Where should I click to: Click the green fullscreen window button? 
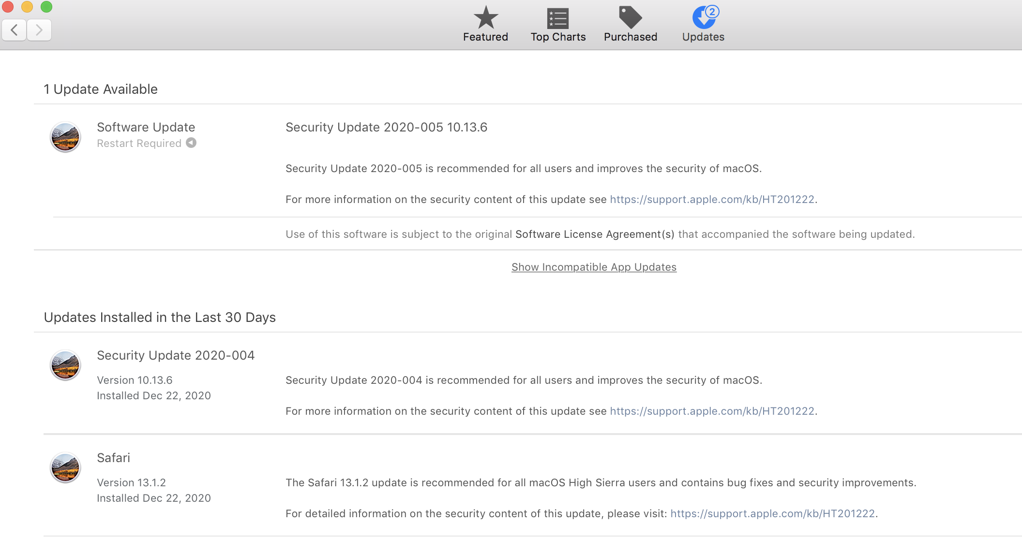click(x=46, y=7)
